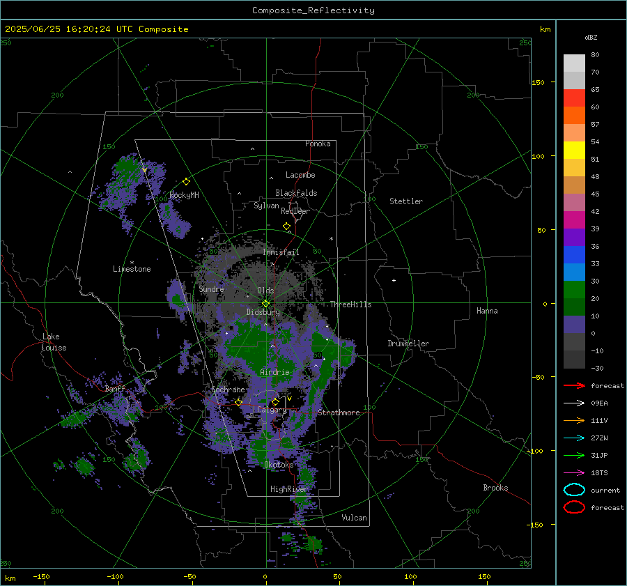Click the yellow diamond marker above Calgary
Viewport: 627px width, 586px height.
point(275,401)
